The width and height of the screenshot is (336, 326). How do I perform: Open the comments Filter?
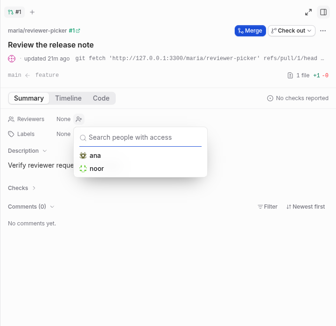(x=267, y=207)
